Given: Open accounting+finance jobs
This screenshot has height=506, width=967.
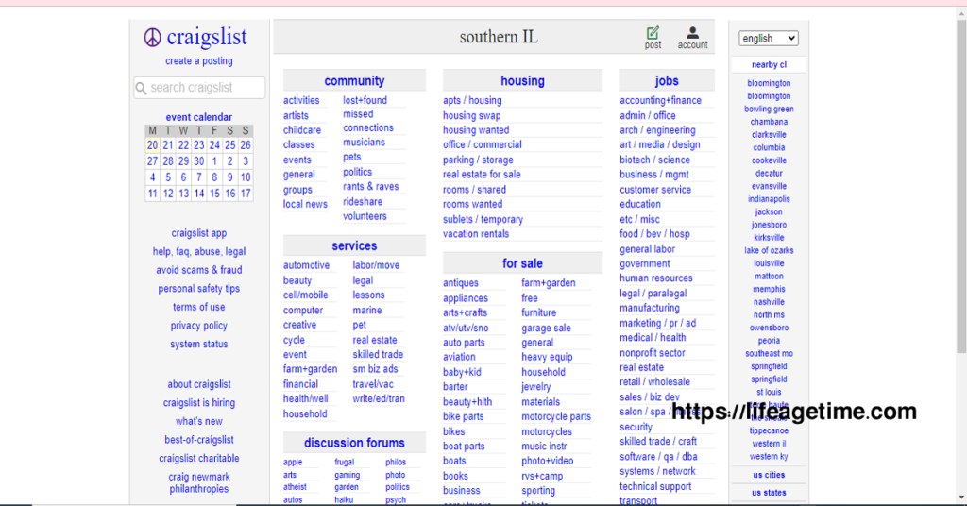Looking at the screenshot, I should click(x=660, y=100).
